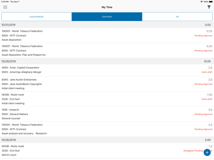This screenshot has height=160, width=214.
Task: Click the 'My Time' page title
Action: coord(107,7)
